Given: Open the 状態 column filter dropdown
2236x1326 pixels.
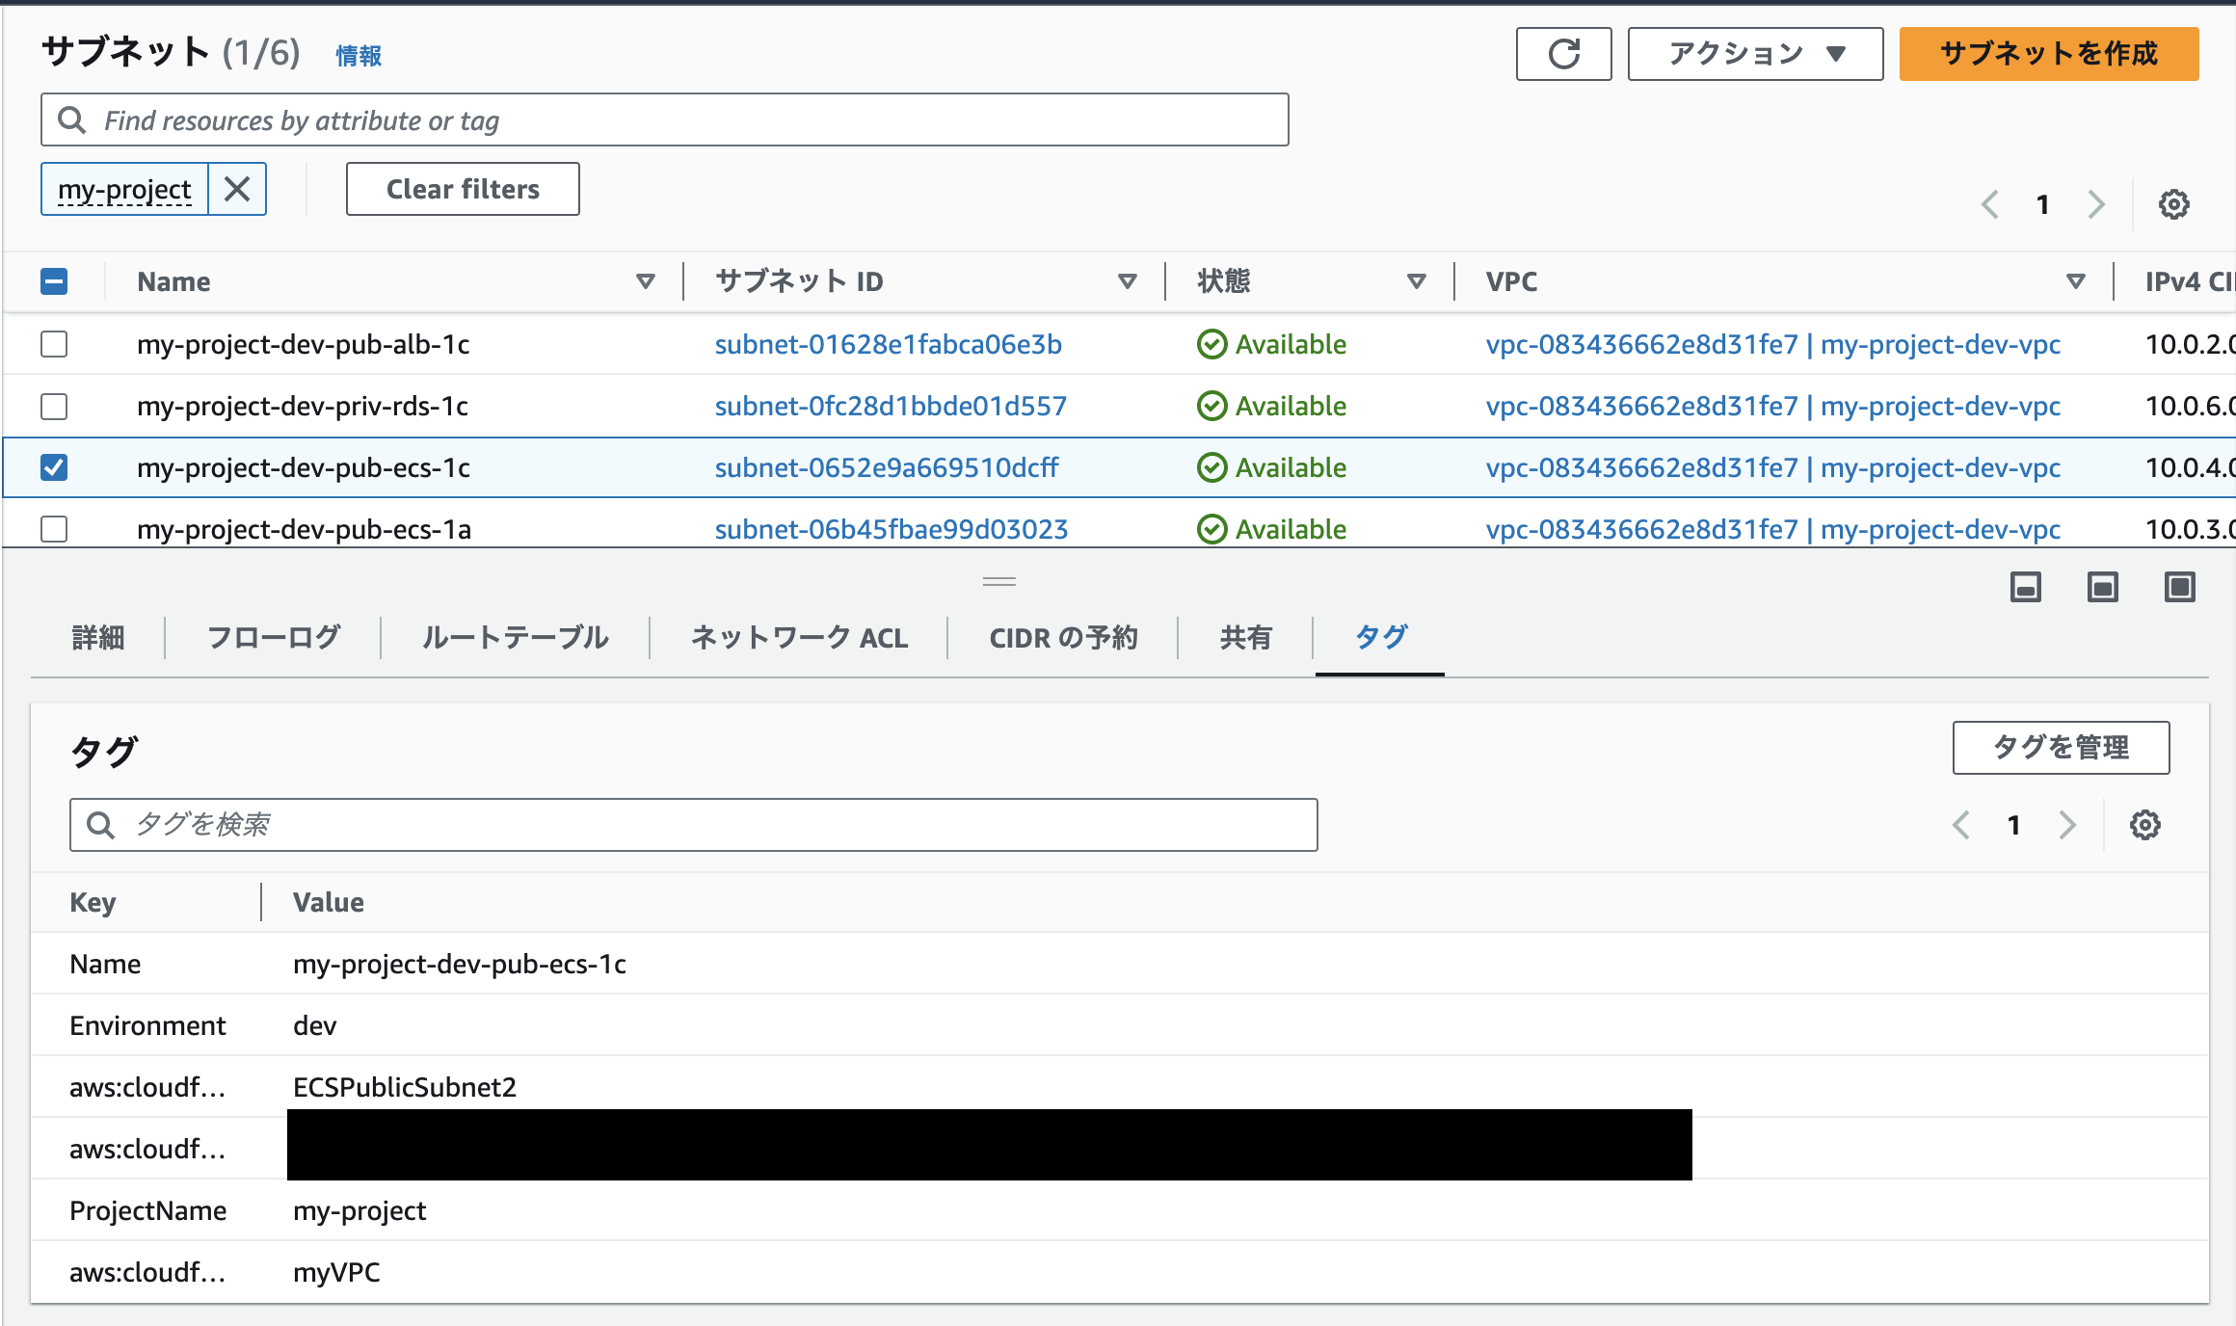Looking at the screenshot, I should coord(1416,280).
